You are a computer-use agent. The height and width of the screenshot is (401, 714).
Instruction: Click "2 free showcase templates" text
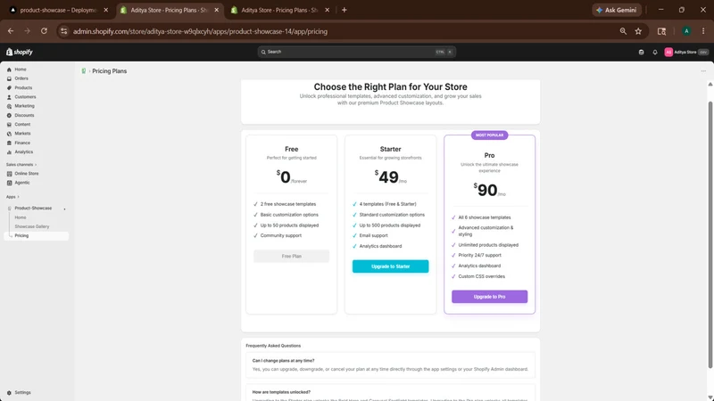[x=288, y=204]
